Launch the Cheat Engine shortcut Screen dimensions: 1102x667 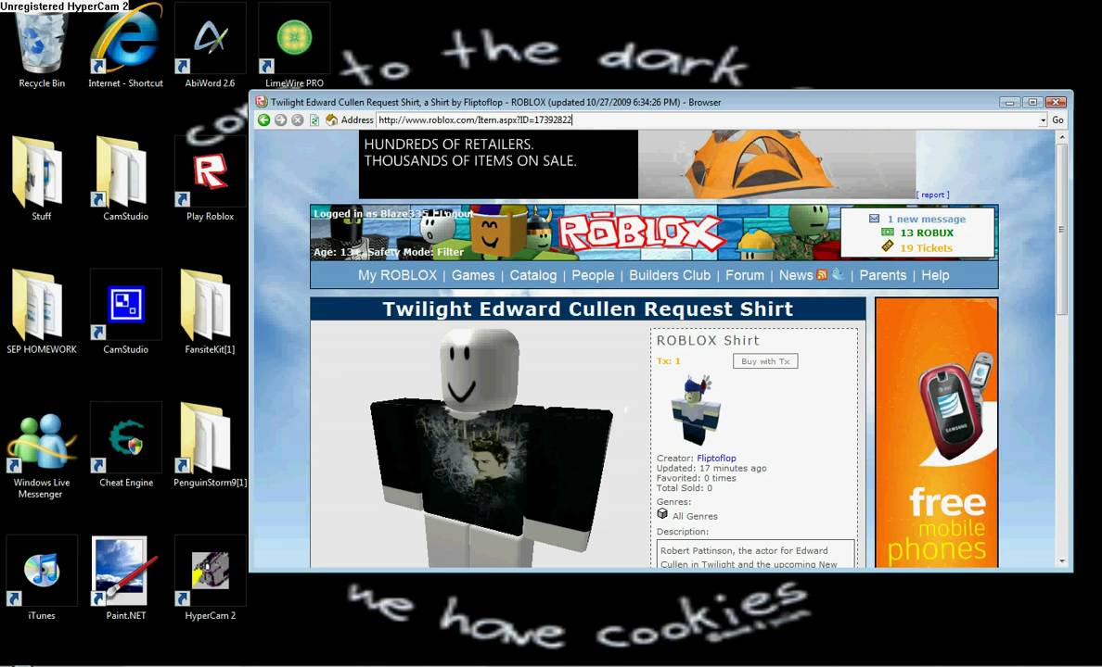point(126,446)
